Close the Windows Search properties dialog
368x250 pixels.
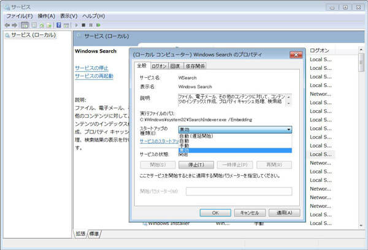coord(296,55)
